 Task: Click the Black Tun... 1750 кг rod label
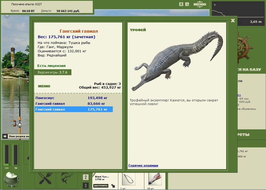(102, 178)
